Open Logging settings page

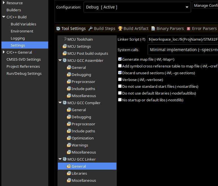[x=18, y=38]
